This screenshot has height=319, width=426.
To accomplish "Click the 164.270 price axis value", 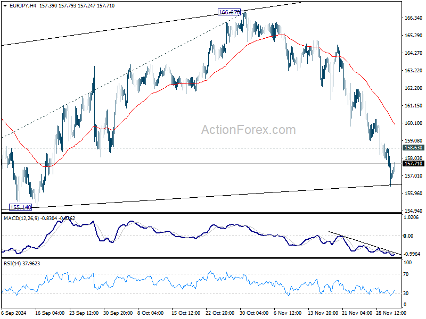I will click(413, 53).
